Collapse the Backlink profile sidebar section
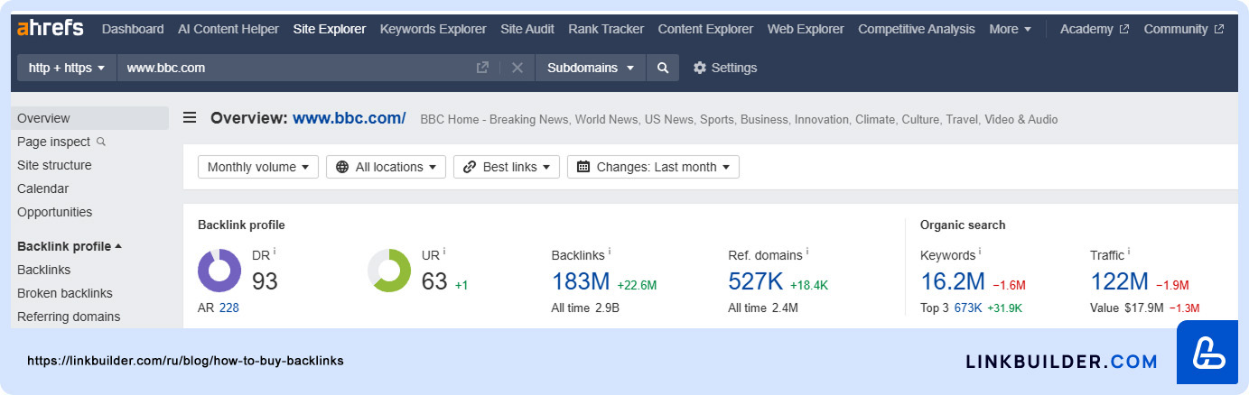 (70, 246)
